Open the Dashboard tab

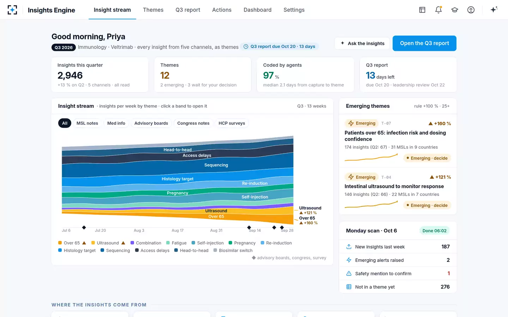(258, 10)
